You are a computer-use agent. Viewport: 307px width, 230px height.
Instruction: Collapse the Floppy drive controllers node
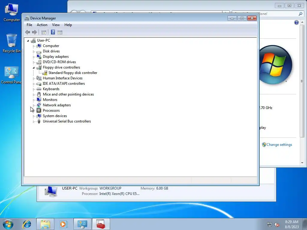click(34, 68)
